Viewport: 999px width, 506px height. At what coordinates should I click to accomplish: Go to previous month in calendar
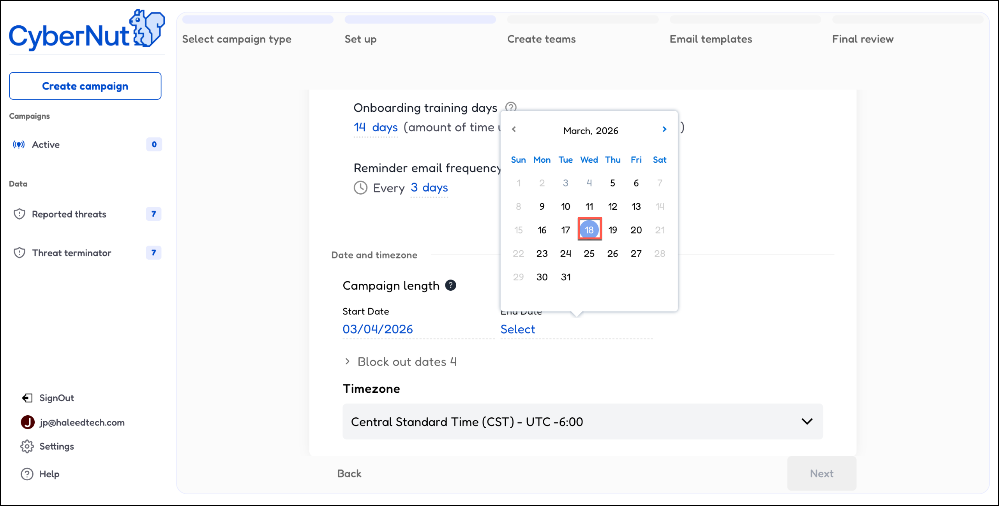coord(514,129)
